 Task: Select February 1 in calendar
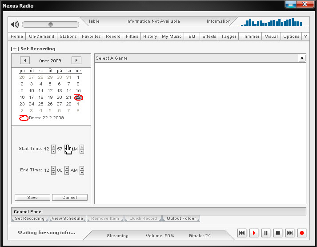(78, 77)
